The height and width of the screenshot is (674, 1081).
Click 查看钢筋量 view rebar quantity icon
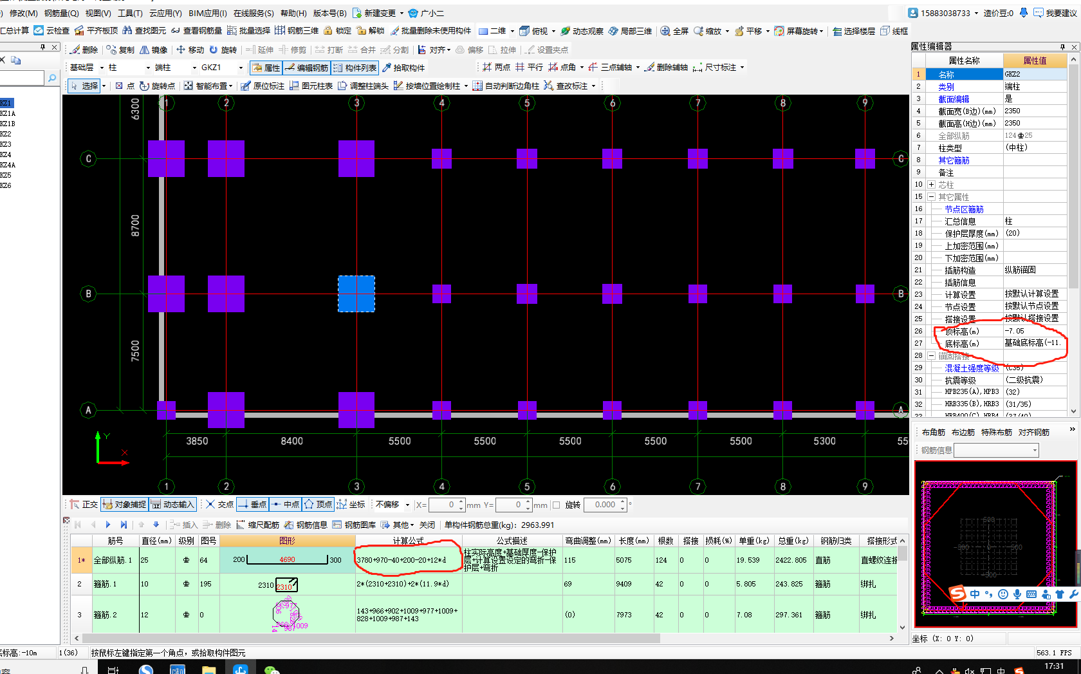click(x=176, y=30)
